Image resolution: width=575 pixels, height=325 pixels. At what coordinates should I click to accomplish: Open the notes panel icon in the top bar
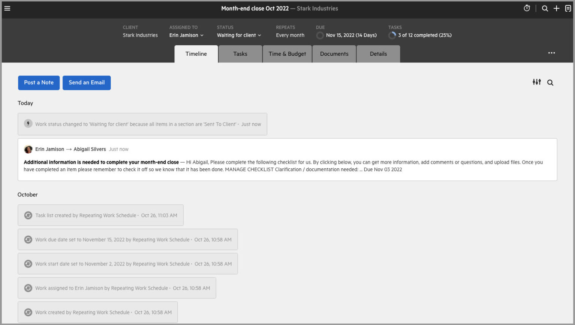pyautogui.click(x=568, y=8)
